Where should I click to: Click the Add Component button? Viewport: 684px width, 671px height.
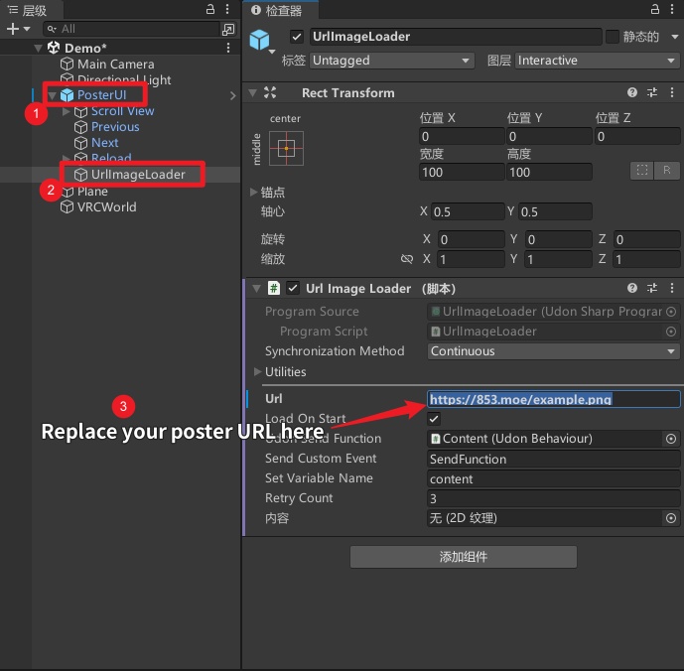click(x=464, y=557)
